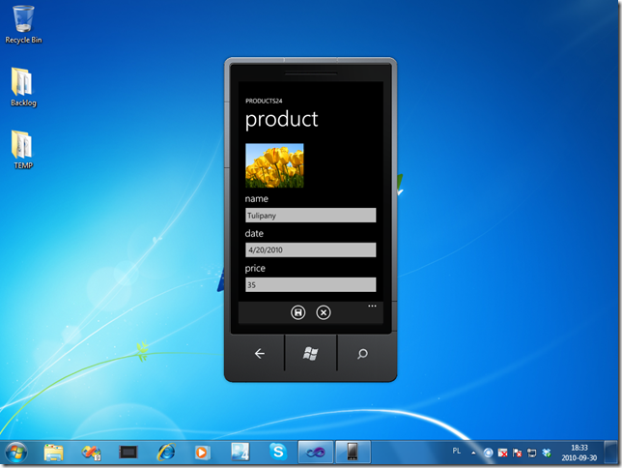
Task: Click the Dropbox tray icon
Action: [547, 453]
